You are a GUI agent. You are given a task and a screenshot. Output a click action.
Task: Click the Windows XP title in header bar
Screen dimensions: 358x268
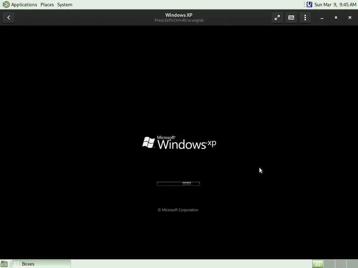[179, 15]
